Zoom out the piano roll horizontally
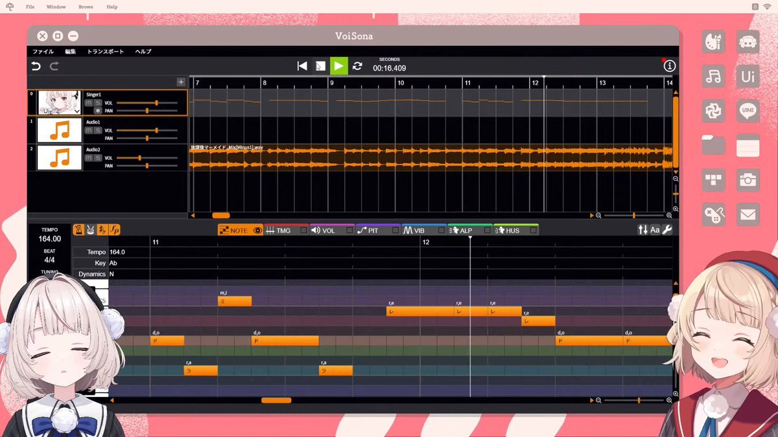The height and width of the screenshot is (437, 778). click(598, 400)
